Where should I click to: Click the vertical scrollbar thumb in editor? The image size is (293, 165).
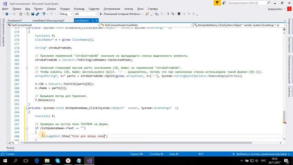point(284,116)
